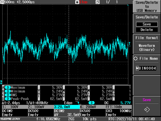The width and height of the screenshot is (161, 121).
Task: Select the Save option under Save/Delete
Action: pyautogui.click(x=147, y=24)
